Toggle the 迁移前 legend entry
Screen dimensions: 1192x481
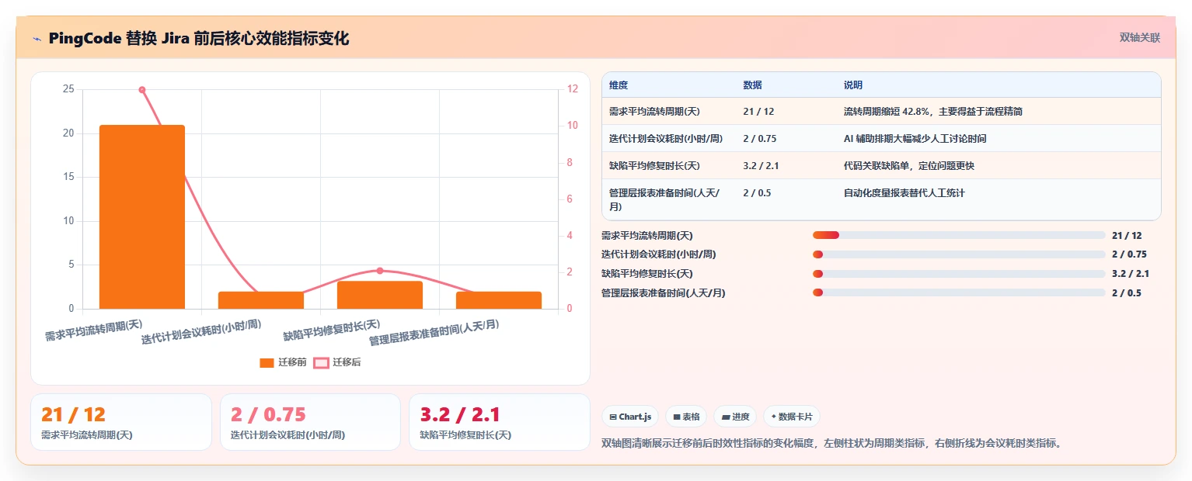284,362
